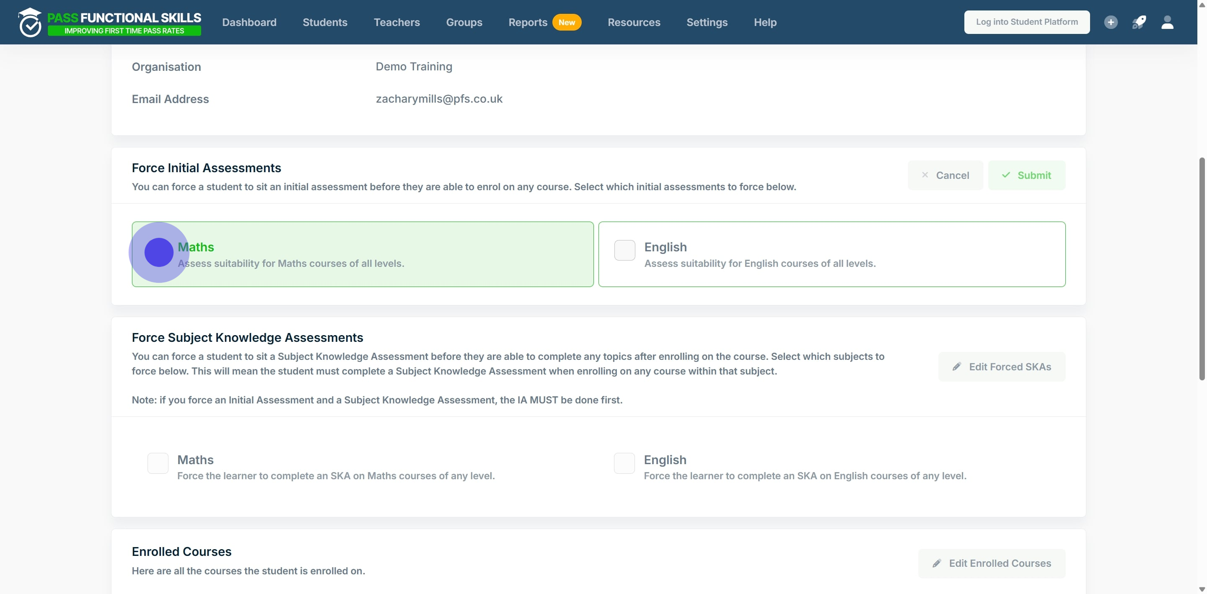Click the scrollbar down arrow
1207x594 pixels.
(1202, 589)
